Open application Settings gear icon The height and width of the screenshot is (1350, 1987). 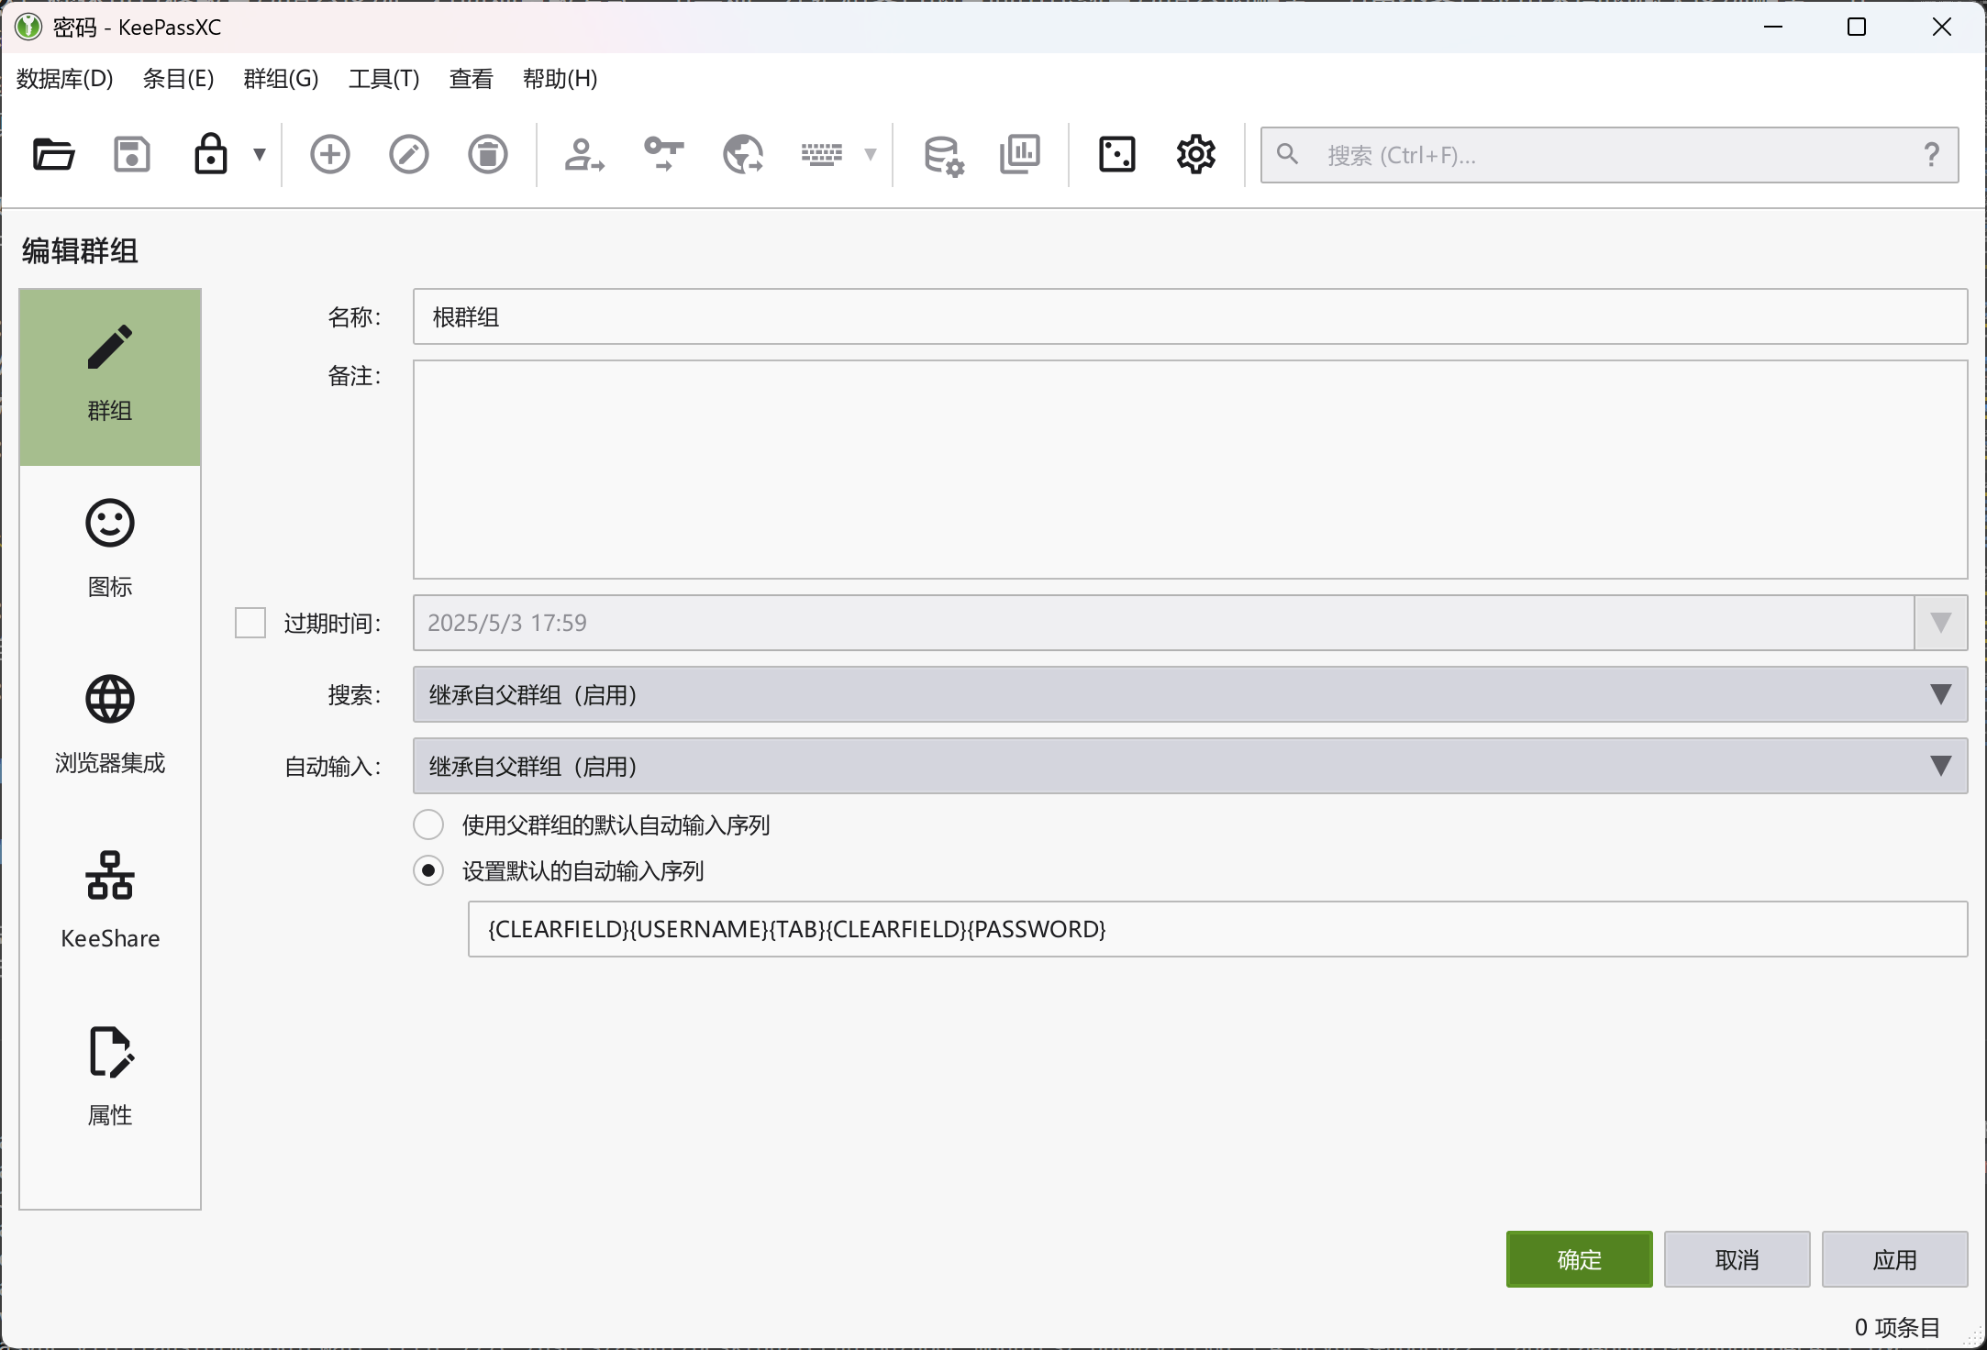(1196, 154)
